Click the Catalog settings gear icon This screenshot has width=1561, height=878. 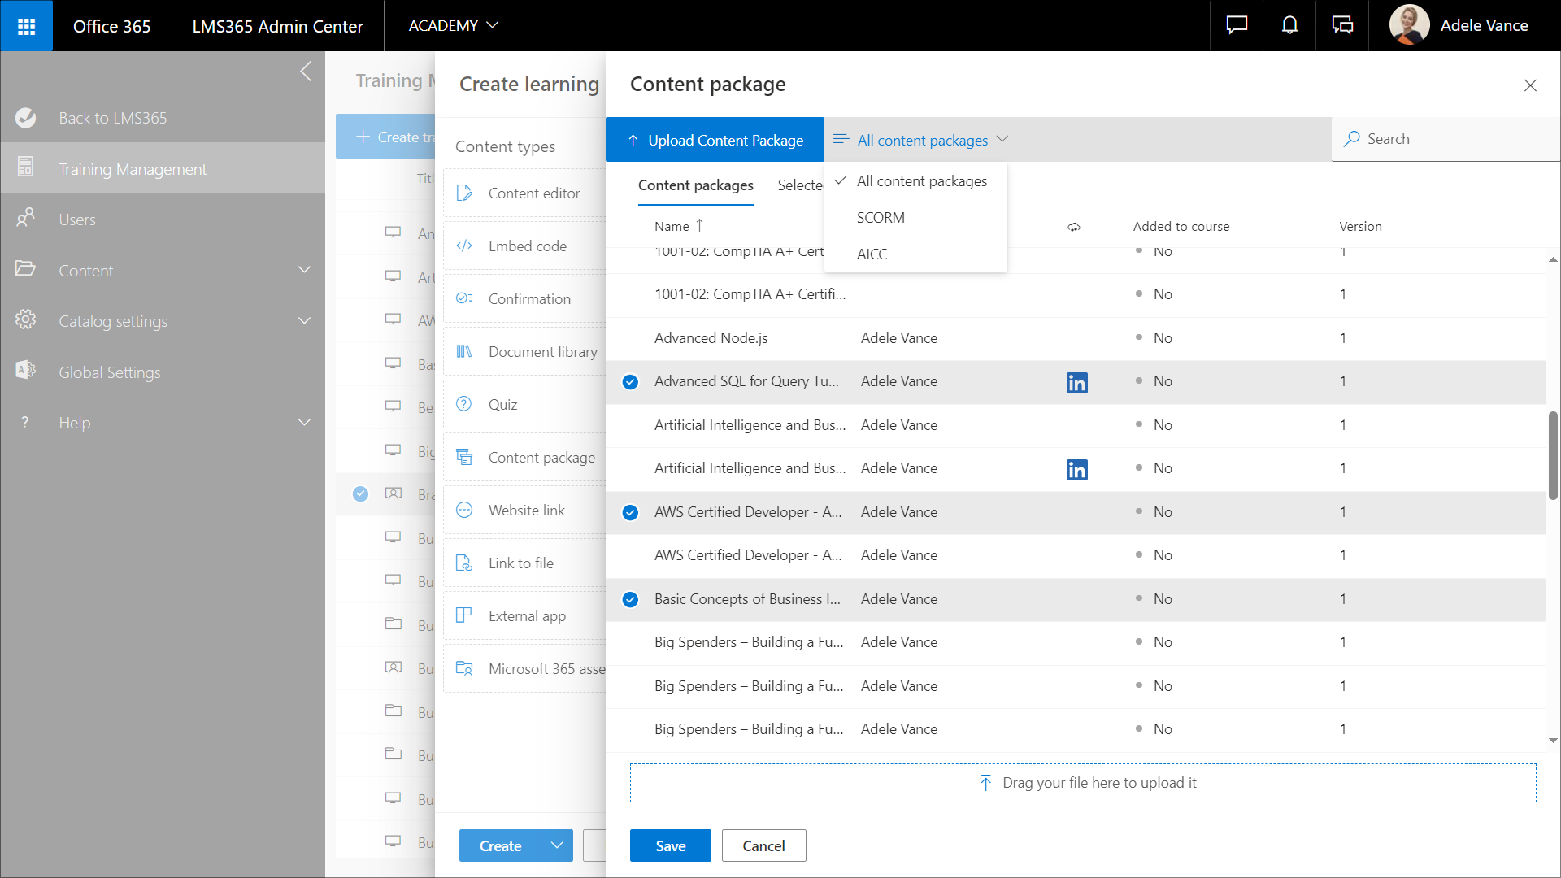pos(25,319)
